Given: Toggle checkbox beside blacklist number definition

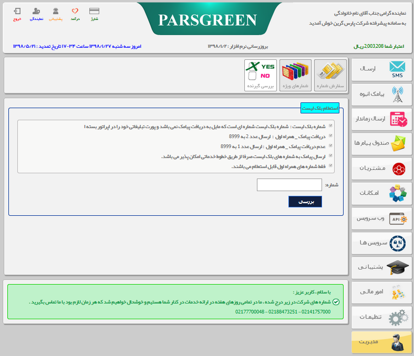Looking at the screenshot, I should [330, 125].
